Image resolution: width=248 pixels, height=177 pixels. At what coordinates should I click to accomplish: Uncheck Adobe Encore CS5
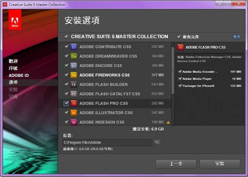pyautogui.click(x=66, y=65)
